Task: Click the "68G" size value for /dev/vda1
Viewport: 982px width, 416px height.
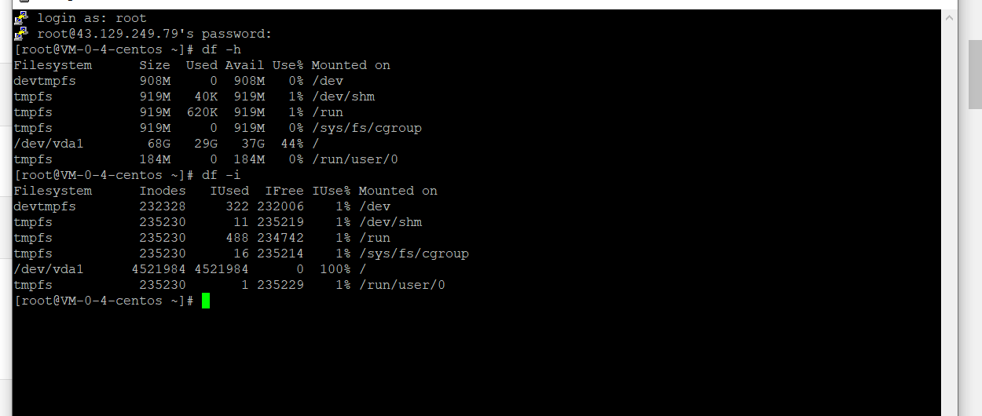Action: [x=159, y=144]
